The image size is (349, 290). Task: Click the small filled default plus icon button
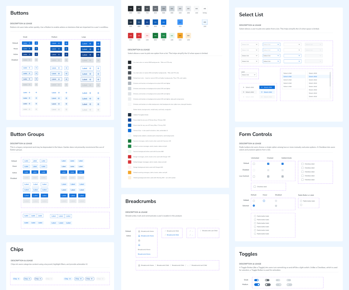[x=36, y=43]
